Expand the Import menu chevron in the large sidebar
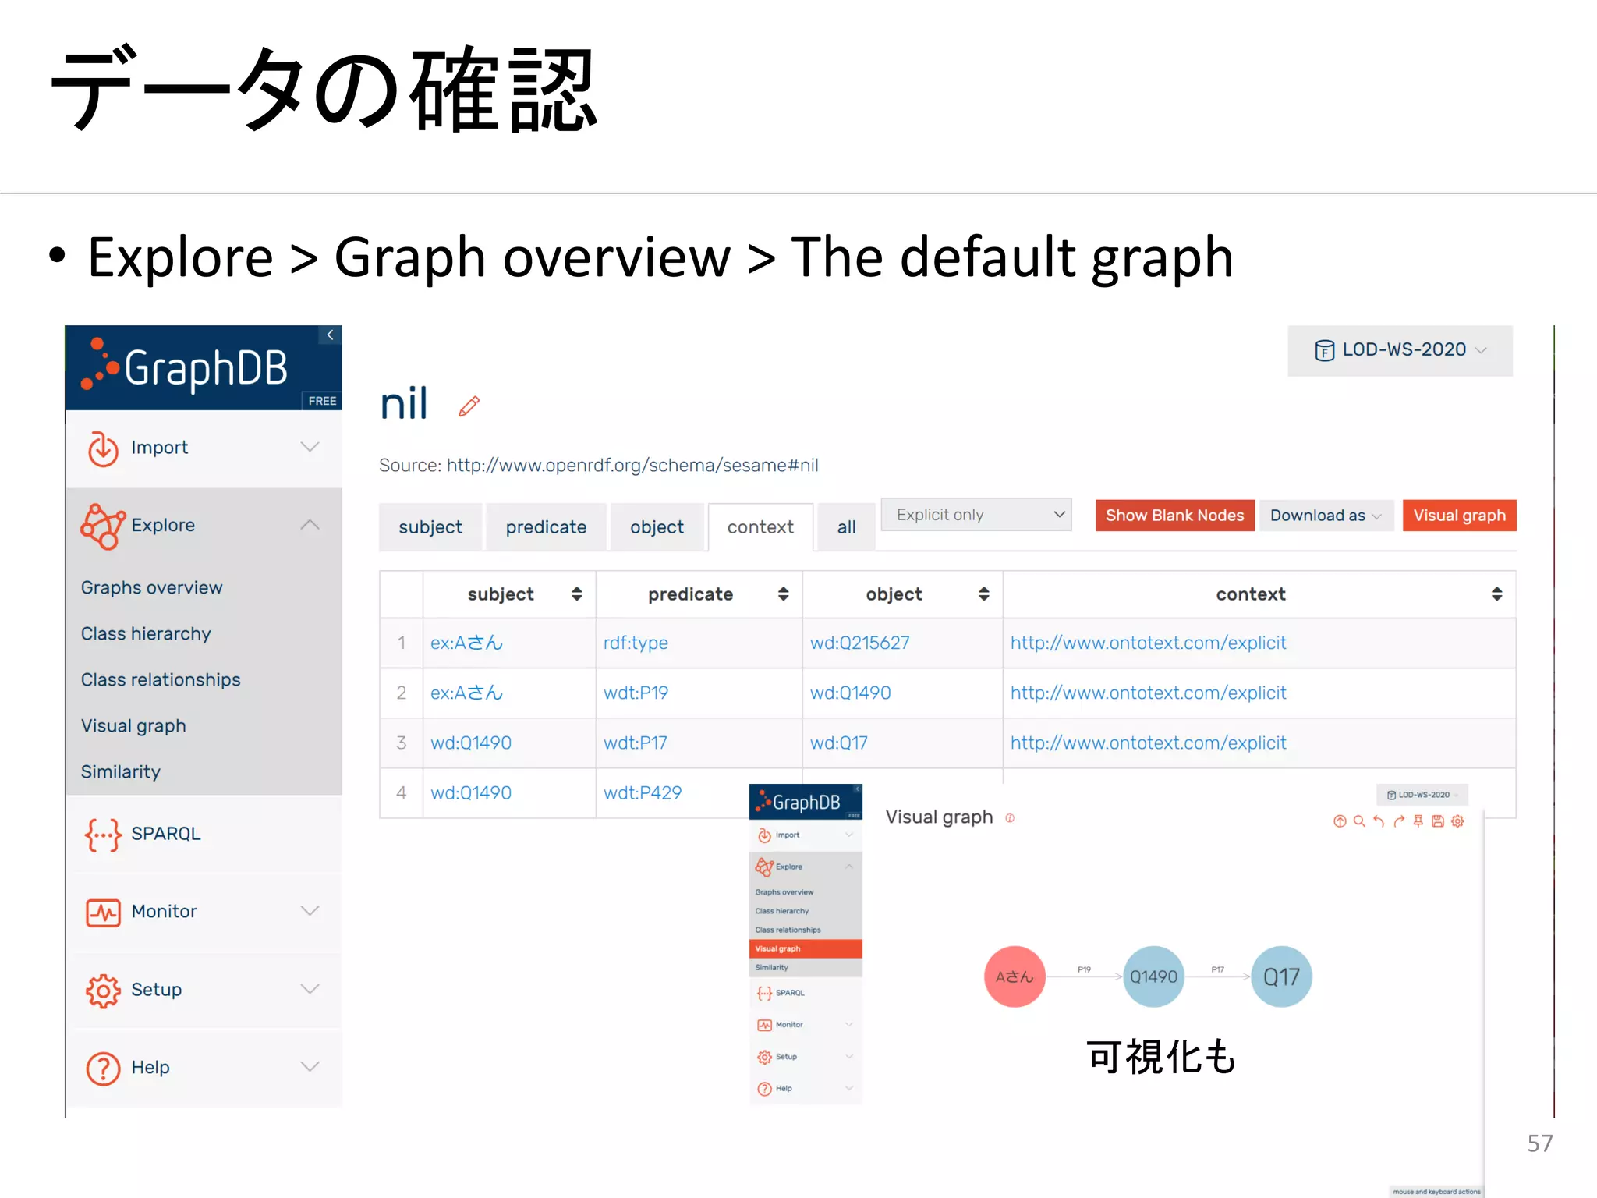 310,447
